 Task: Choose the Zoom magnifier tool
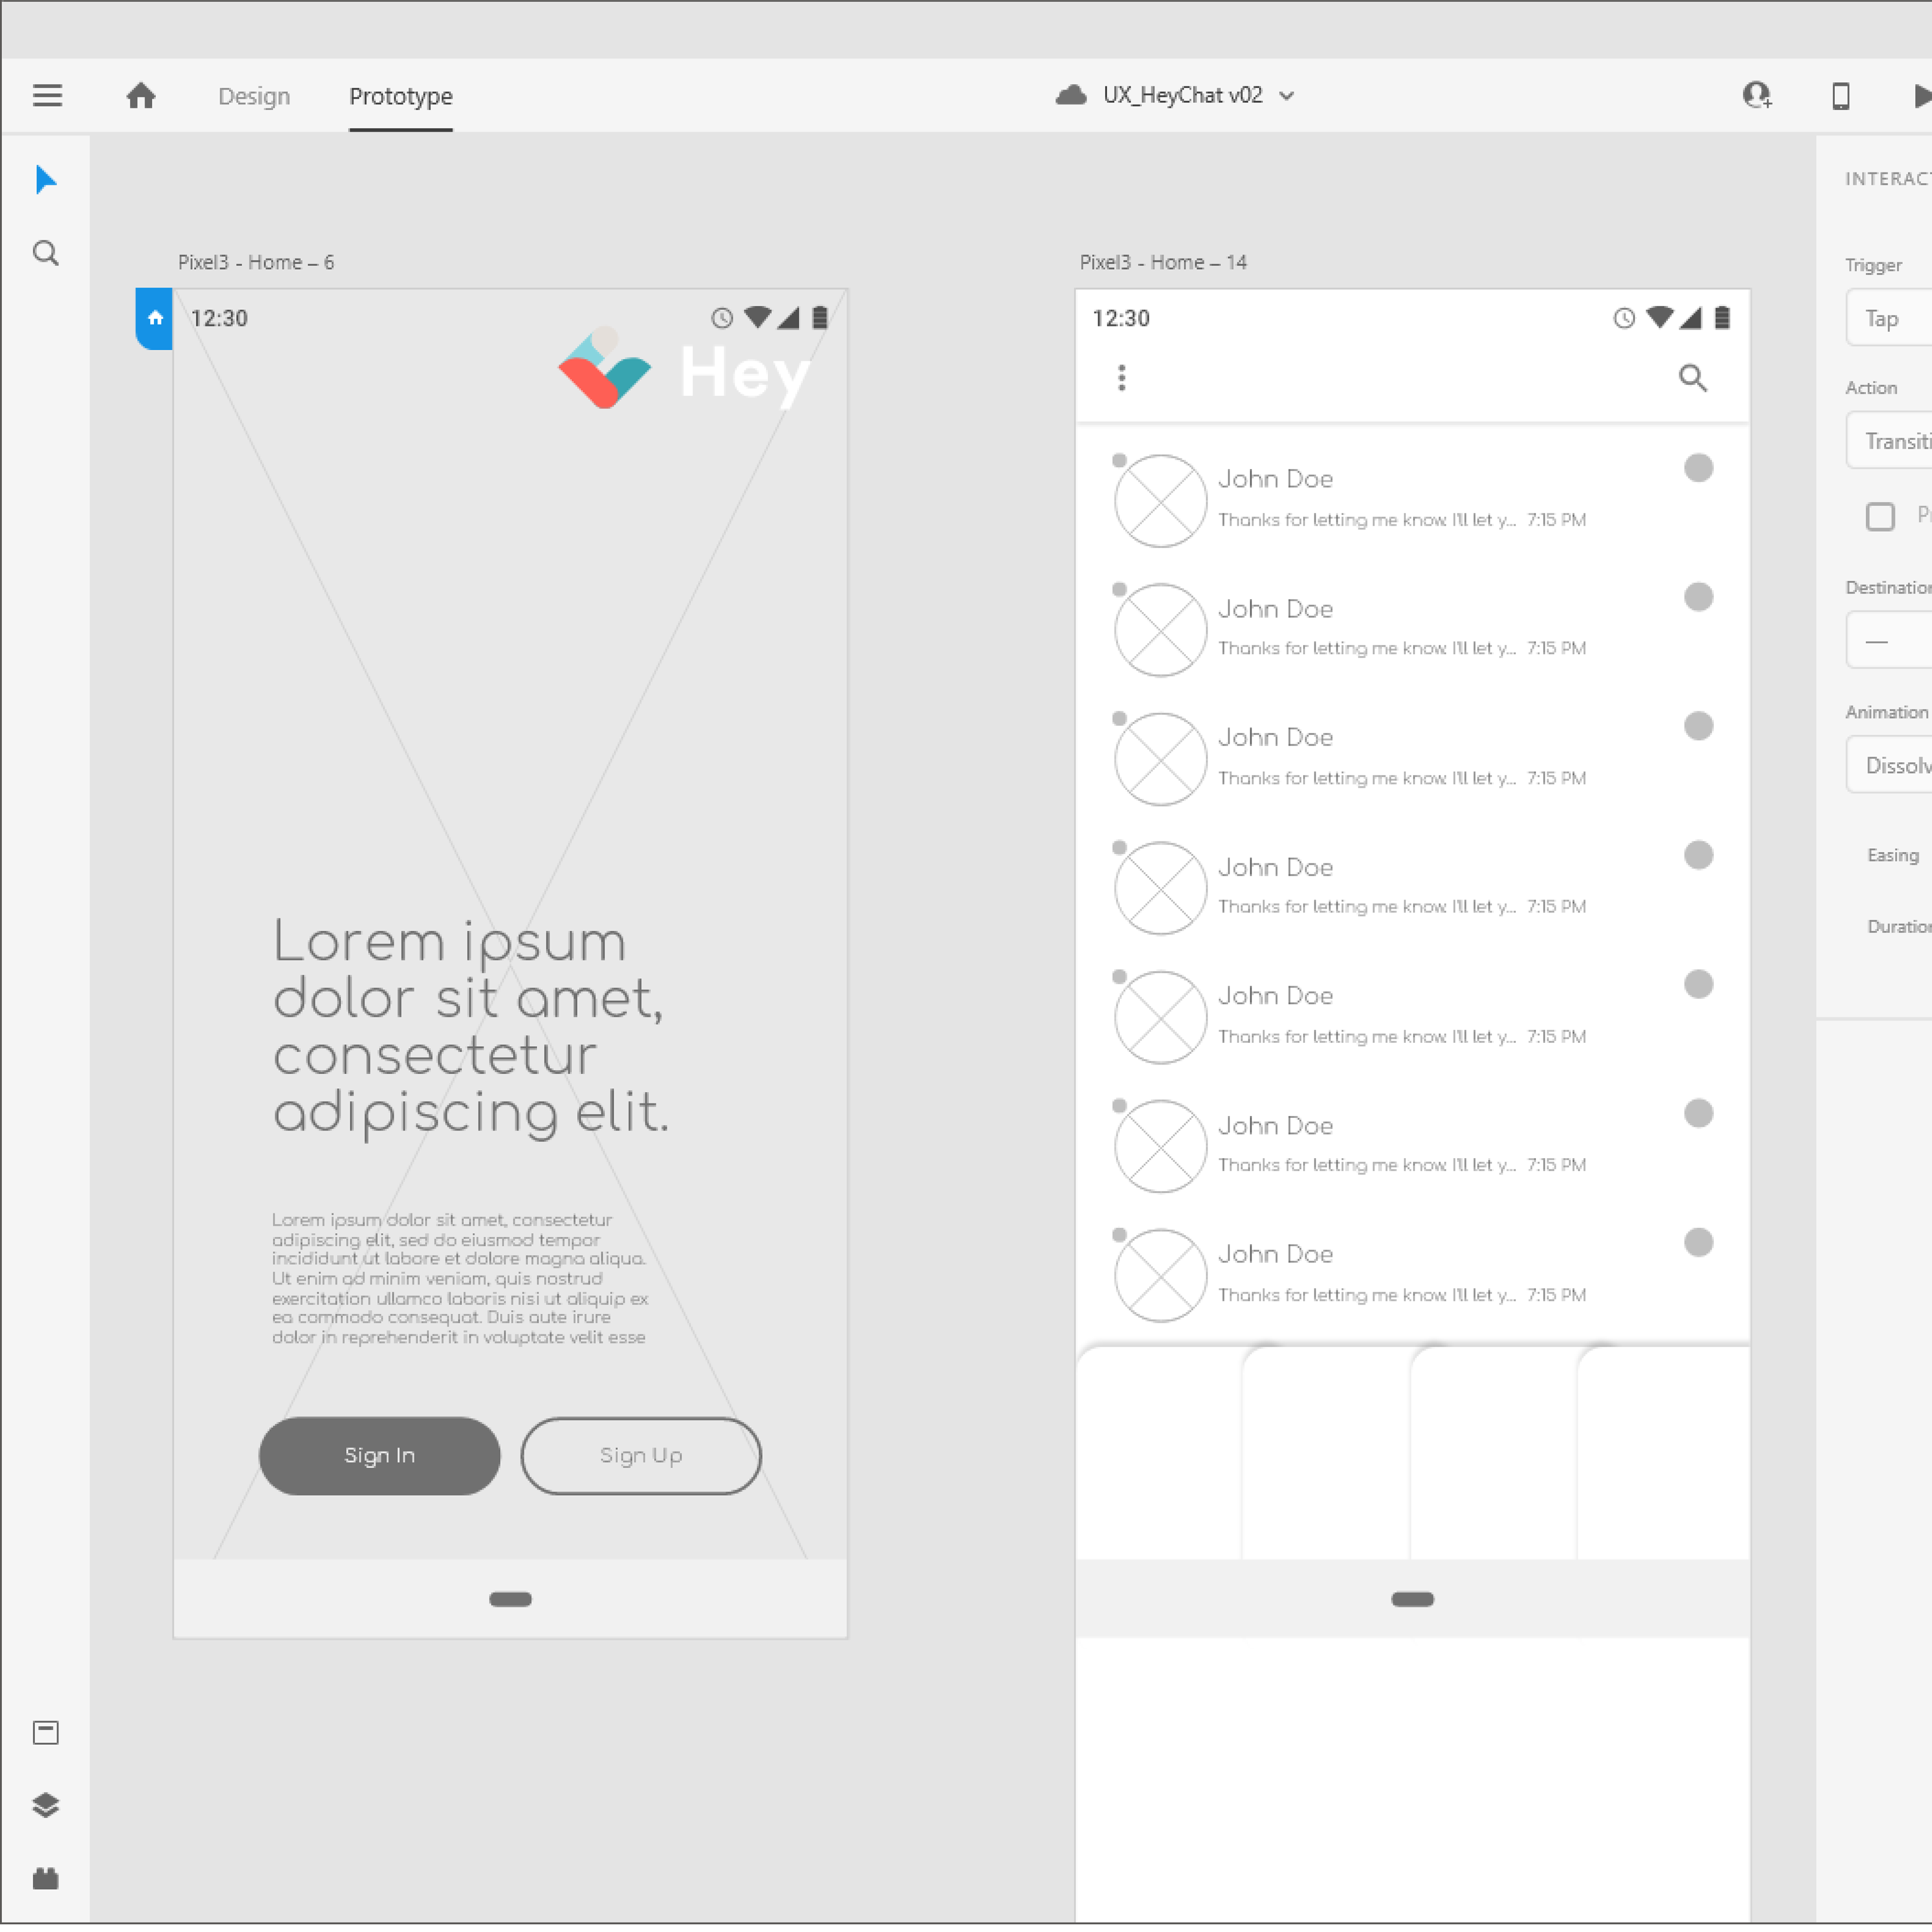(x=46, y=253)
